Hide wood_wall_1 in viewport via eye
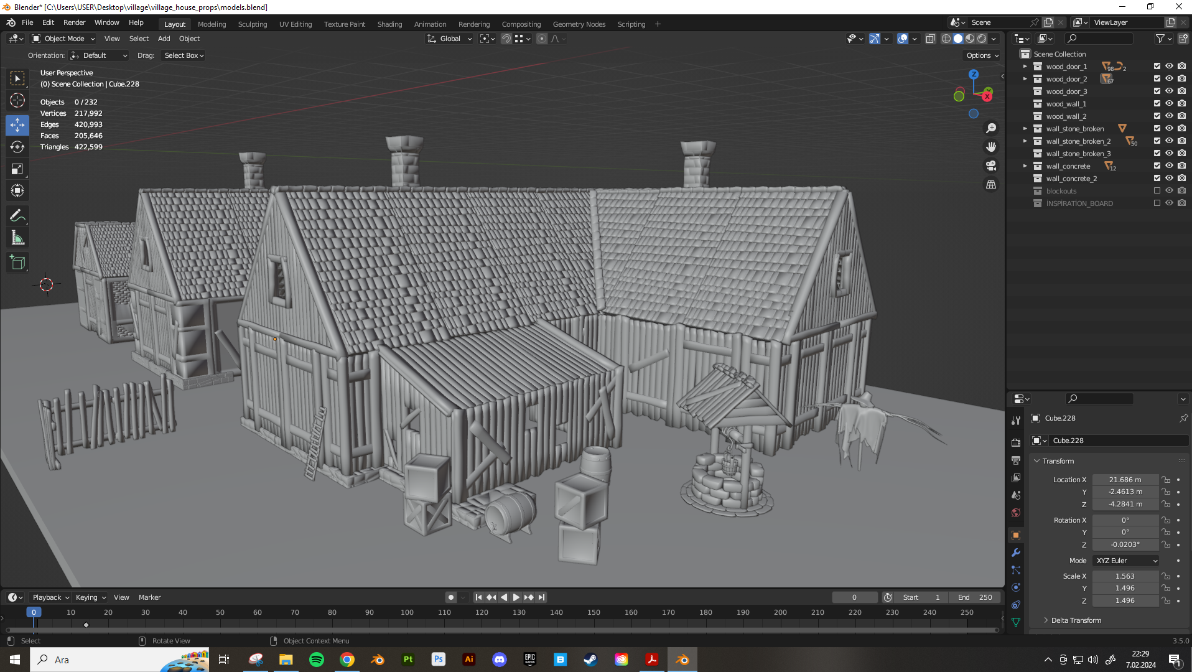Image resolution: width=1192 pixels, height=672 pixels. (1170, 104)
